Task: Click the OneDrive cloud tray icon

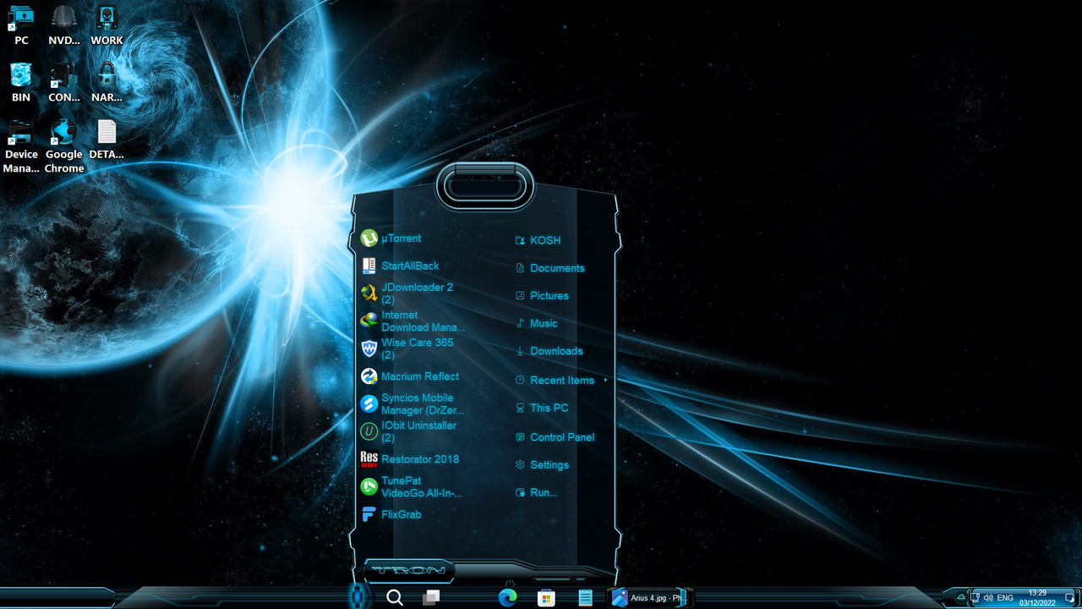Action: click(x=961, y=598)
